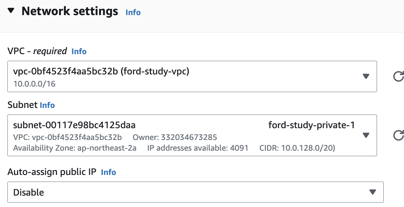
Task: Click the Network settings heading
Action: (x=70, y=11)
